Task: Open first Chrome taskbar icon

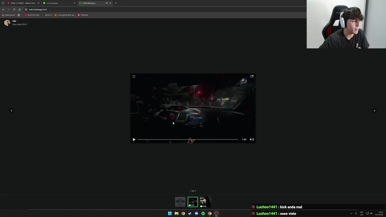Action: (x=183, y=213)
